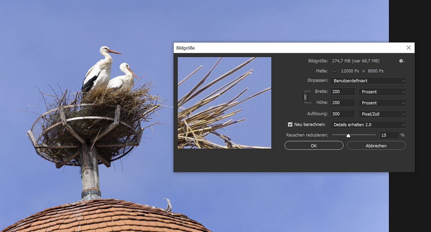Uncheck the Neu berechnen checkbox
Image resolution: width=431 pixels, height=232 pixels.
pos(290,125)
